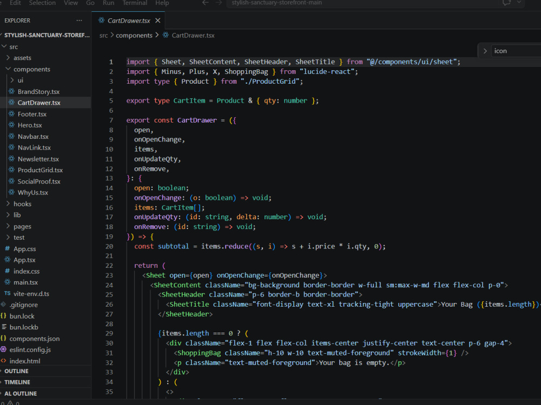
Task: Open the Edit menu
Action: click(x=15, y=3)
